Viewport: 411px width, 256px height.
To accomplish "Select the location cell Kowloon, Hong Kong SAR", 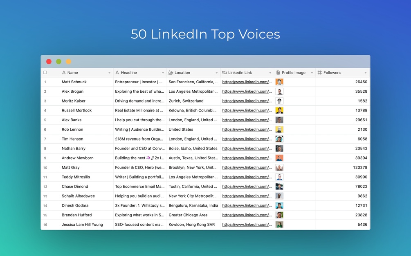I will 192,225.
